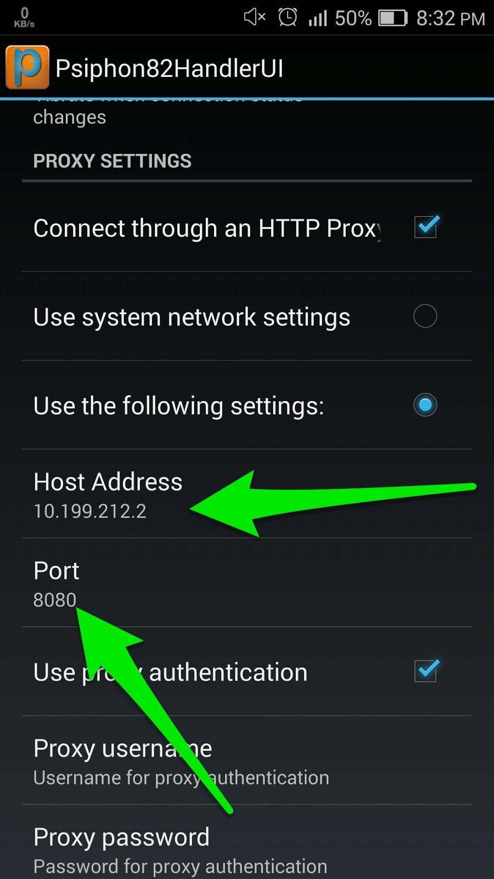The width and height of the screenshot is (494, 879).
Task: Tap the KB/s network speed indicator
Action: [x=24, y=18]
